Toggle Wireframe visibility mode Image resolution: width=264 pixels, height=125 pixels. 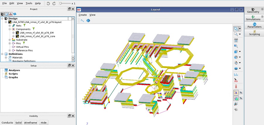pyautogui.click(x=31, y=122)
